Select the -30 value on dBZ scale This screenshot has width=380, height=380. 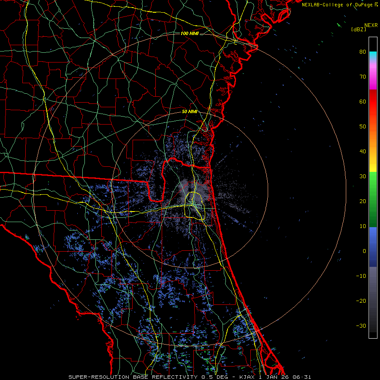pyautogui.click(x=361, y=326)
